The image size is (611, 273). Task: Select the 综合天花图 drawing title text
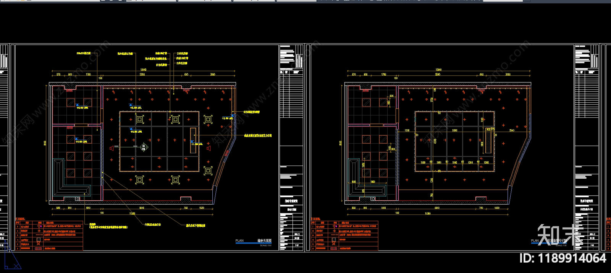click(x=264, y=241)
